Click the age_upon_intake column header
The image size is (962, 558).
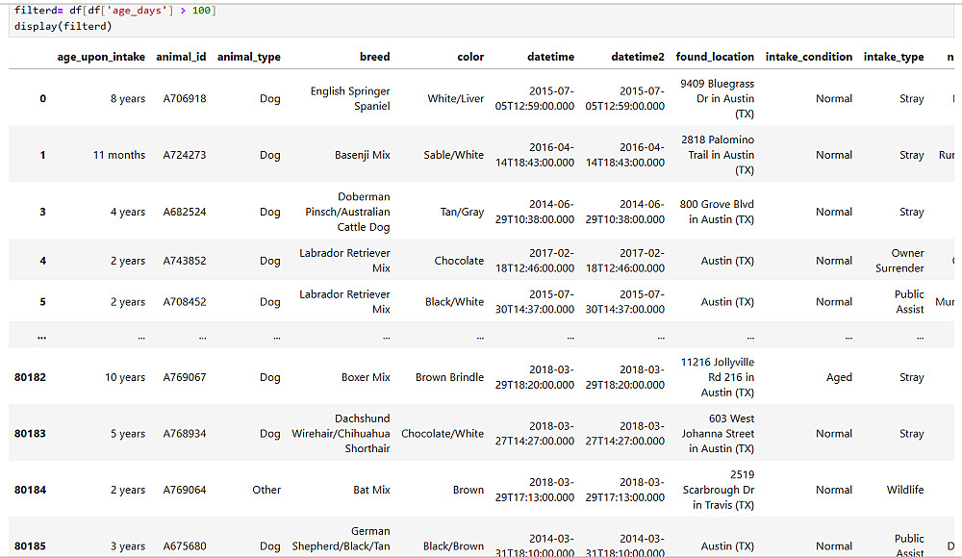(x=101, y=57)
